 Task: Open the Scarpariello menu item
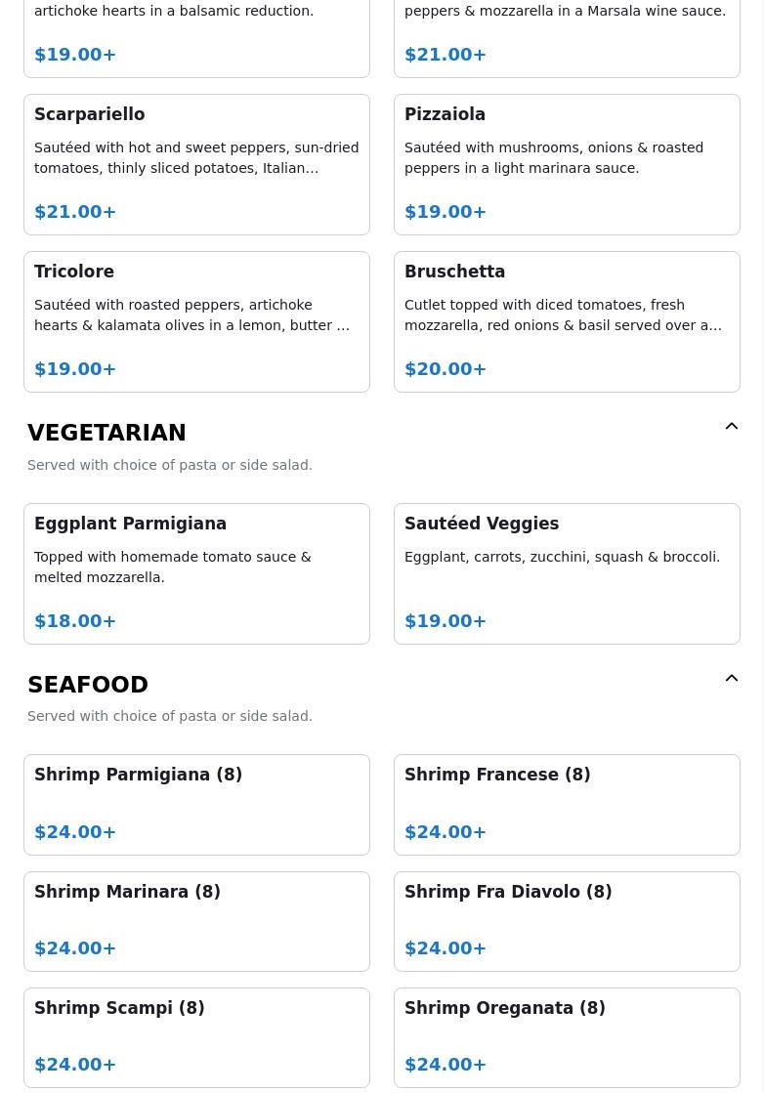click(x=196, y=164)
